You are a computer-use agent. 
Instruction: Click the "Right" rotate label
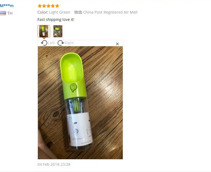[69, 43]
